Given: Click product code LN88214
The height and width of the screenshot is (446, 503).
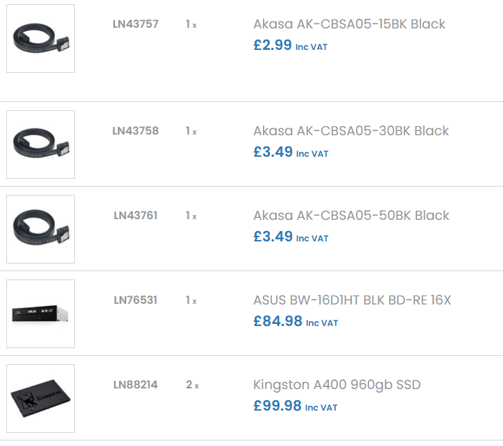Looking at the screenshot, I should (x=135, y=385).
